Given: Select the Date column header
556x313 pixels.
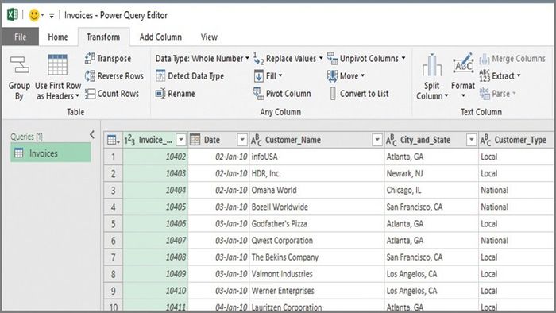Looking at the screenshot, I should point(218,140).
